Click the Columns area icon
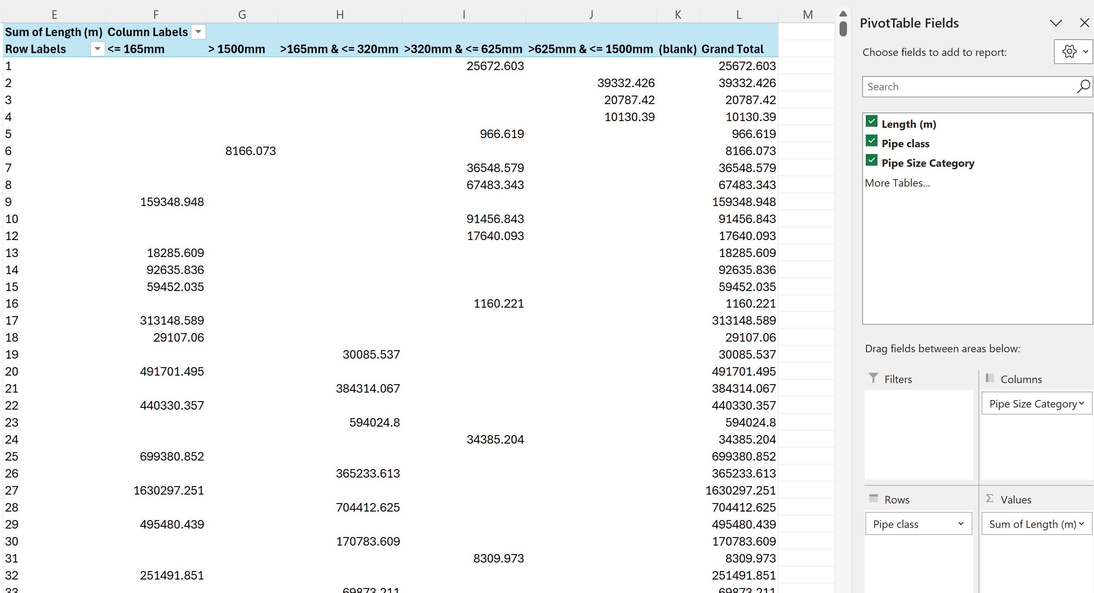The height and width of the screenshot is (593, 1094). tap(989, 378)
